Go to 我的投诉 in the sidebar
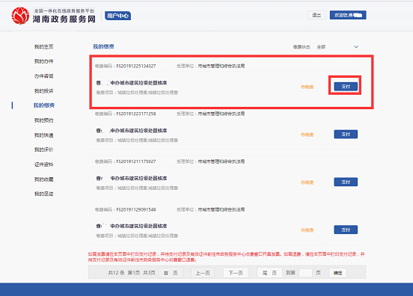Image resolution: width=413 pixels, height=296 pixels. (x=43, y=91)
